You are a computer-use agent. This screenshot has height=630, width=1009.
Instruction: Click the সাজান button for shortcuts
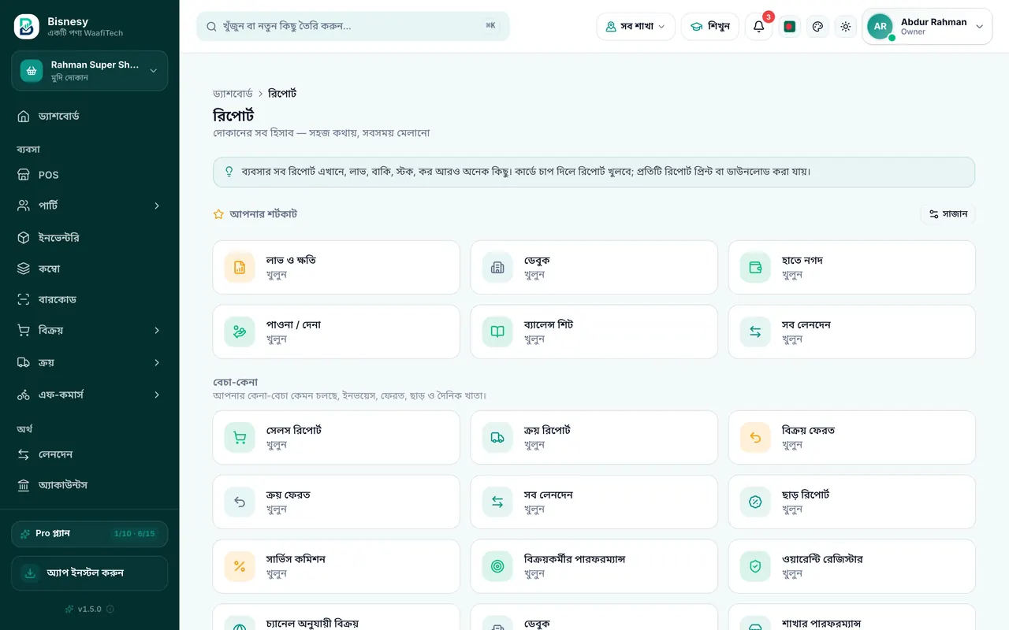948,214
